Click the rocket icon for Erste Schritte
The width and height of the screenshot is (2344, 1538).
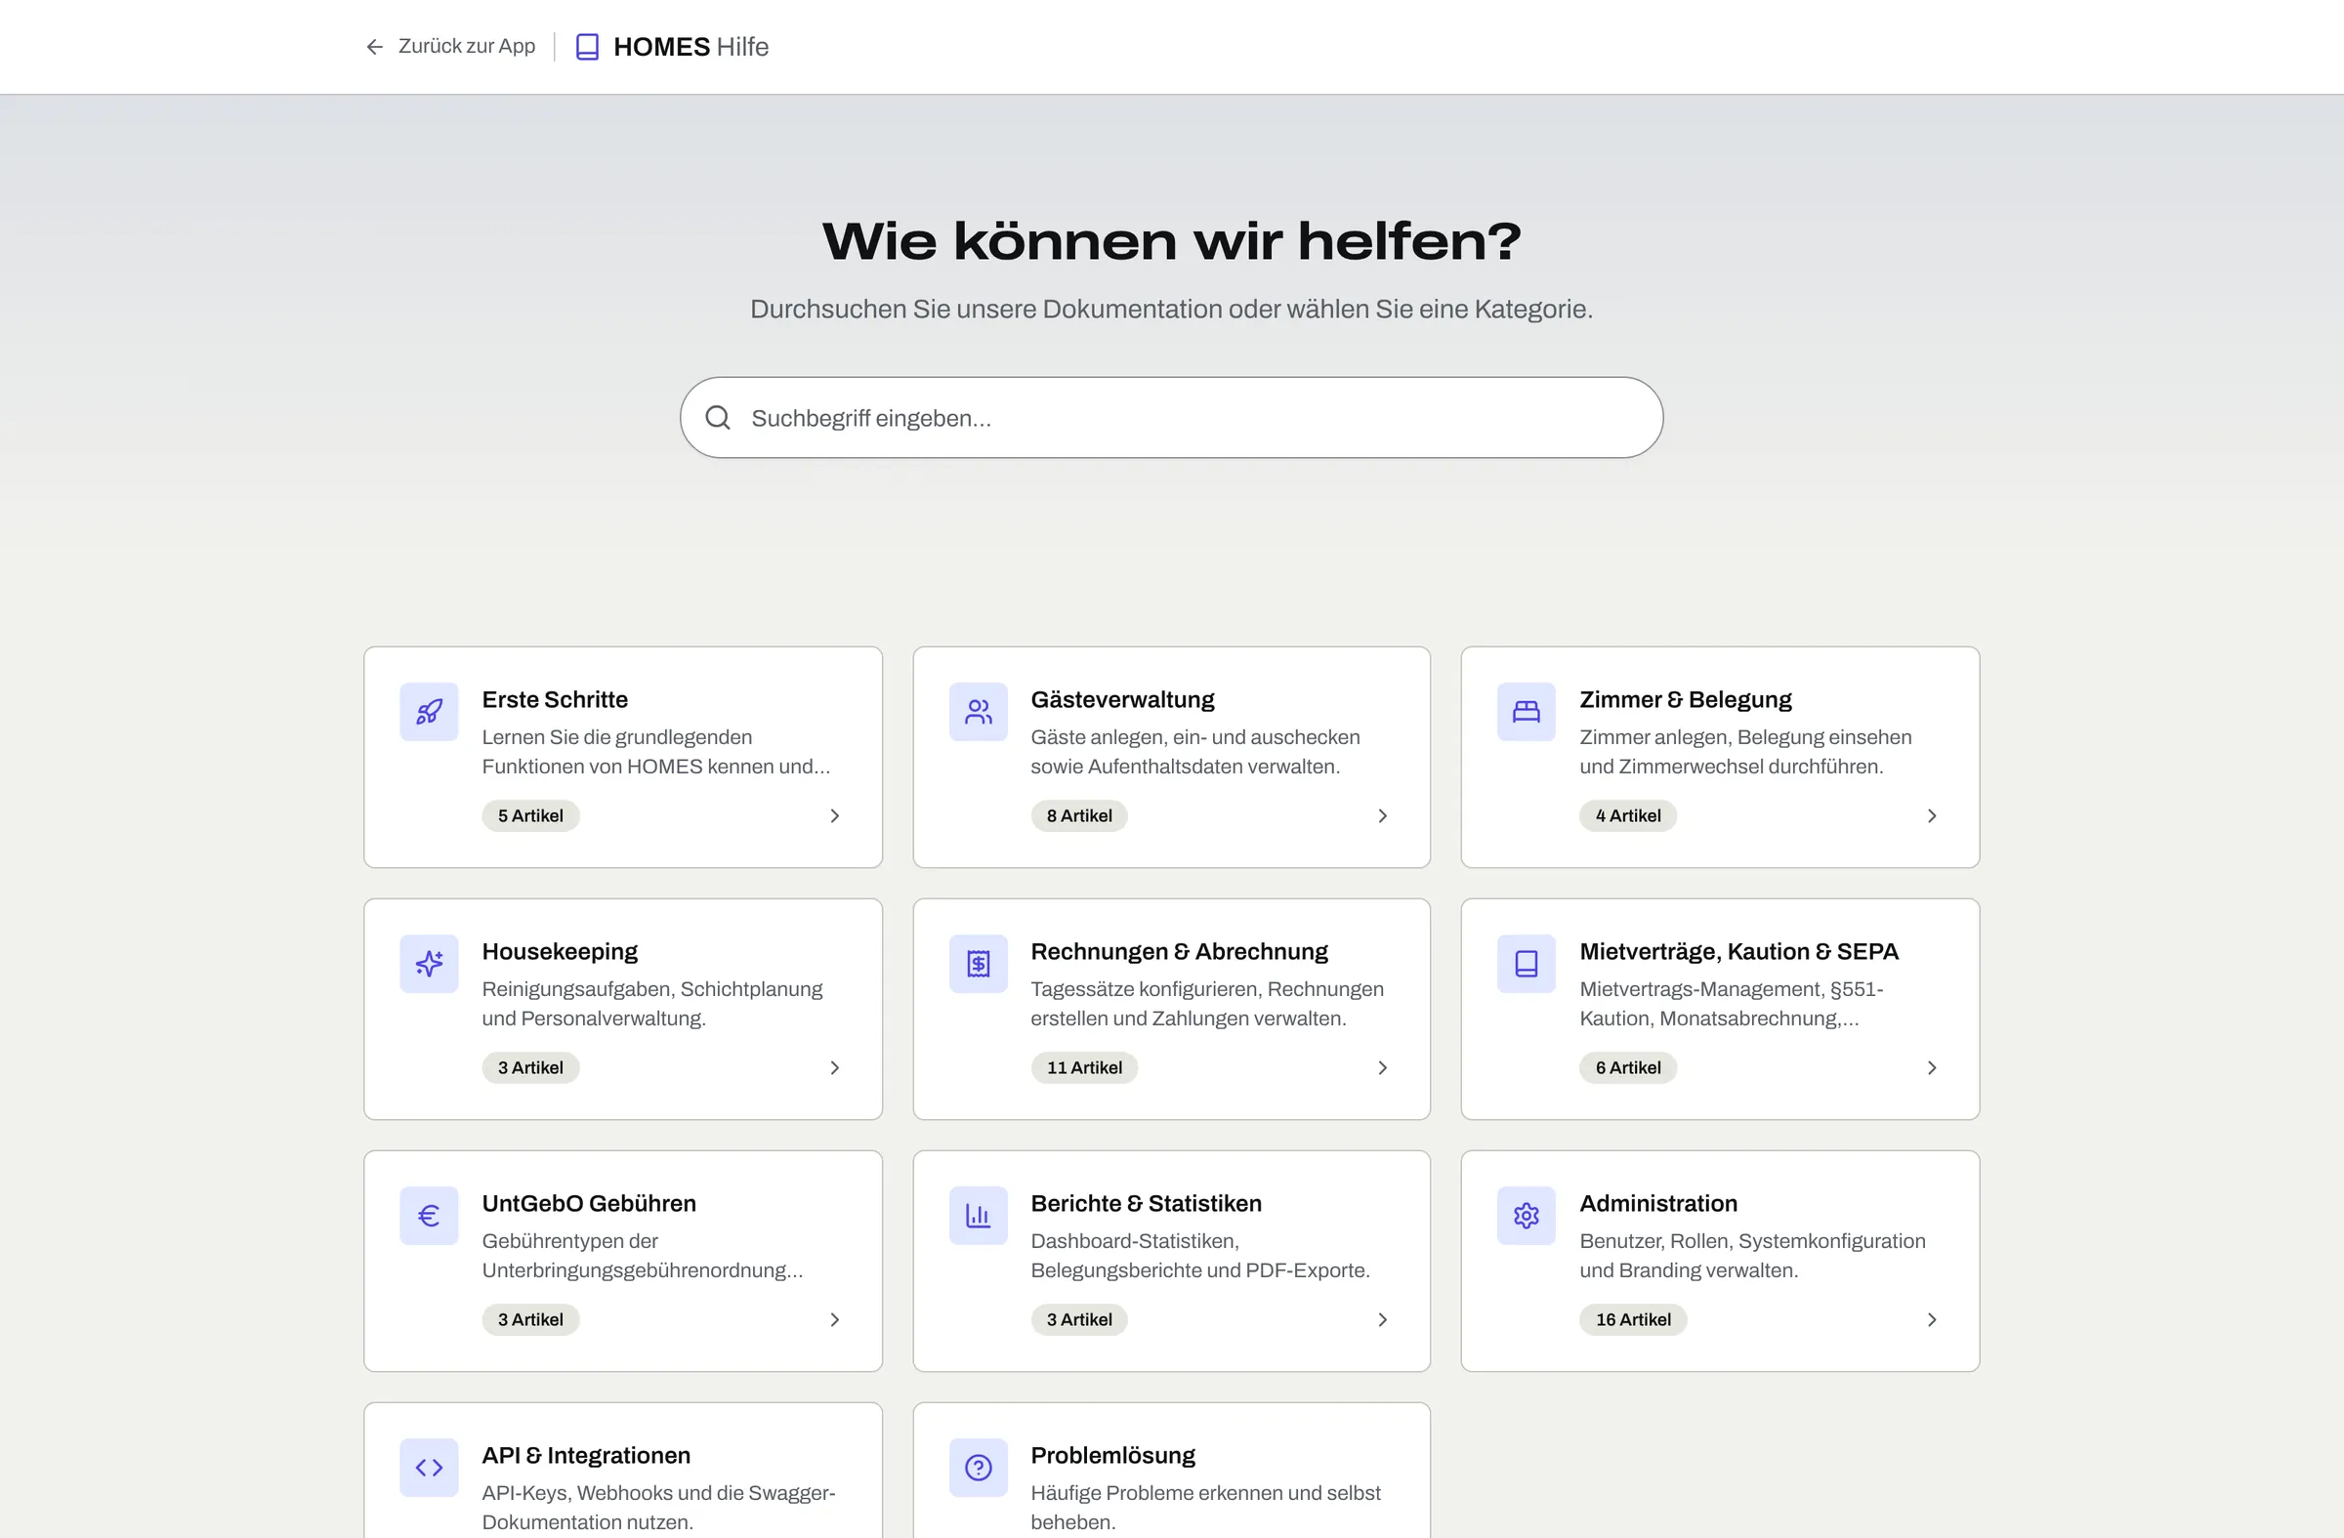(x=429, y=711)
